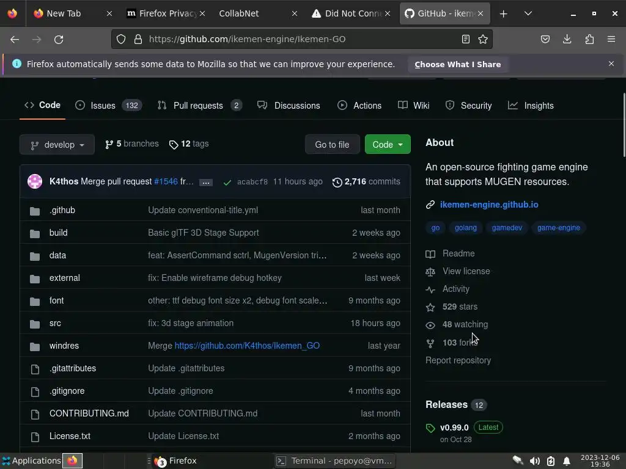View the 12 tags link
Viewport: 626px width, 469px height.
coord(189,144)
